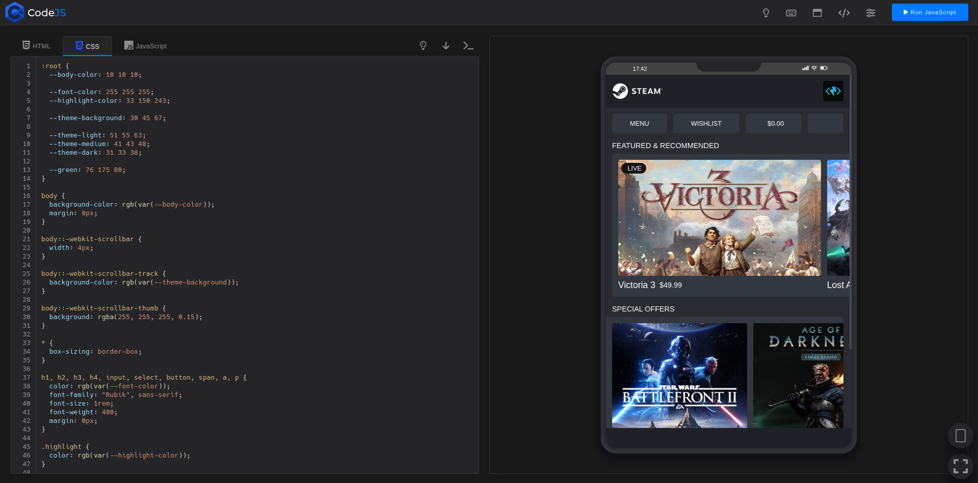
Task: Click the LIVE badge on Victoria 3
Action: click(634, 168)
